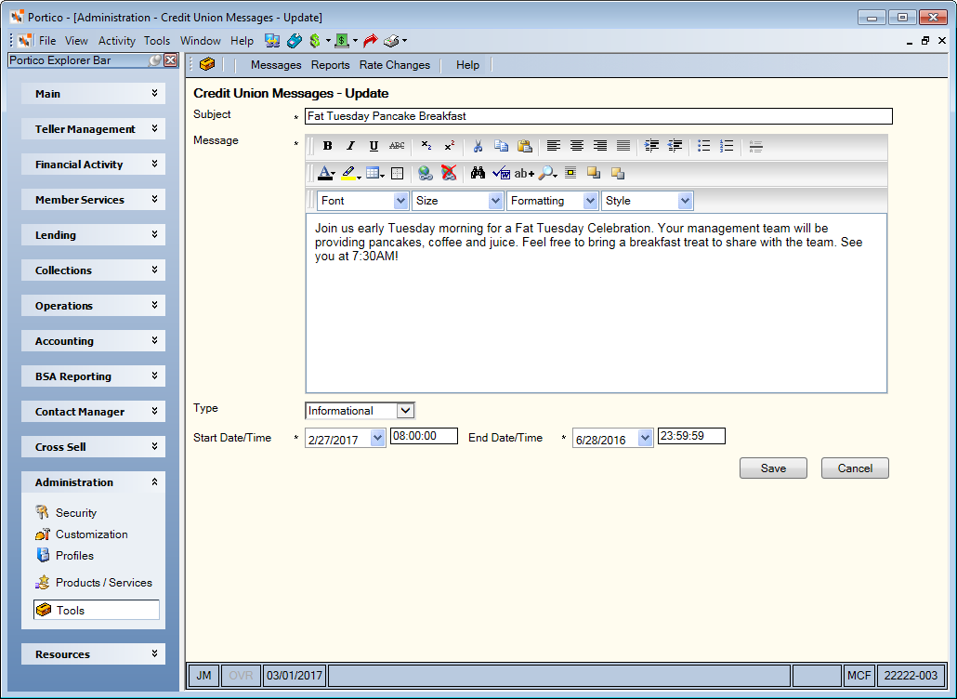
Task: Select Tools under Administration
Action: 97,610
